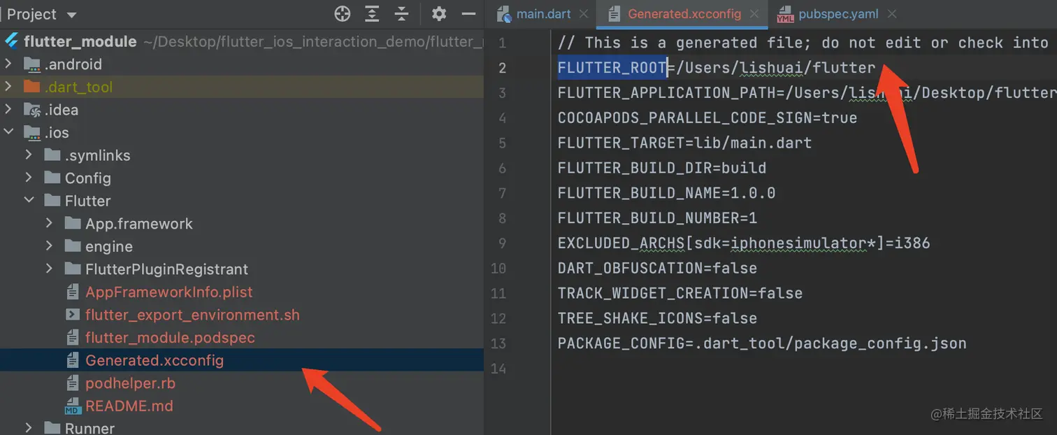Click the Collapse All icon in Project toolbar
The image size is (1057, 435).
[401, 13]
